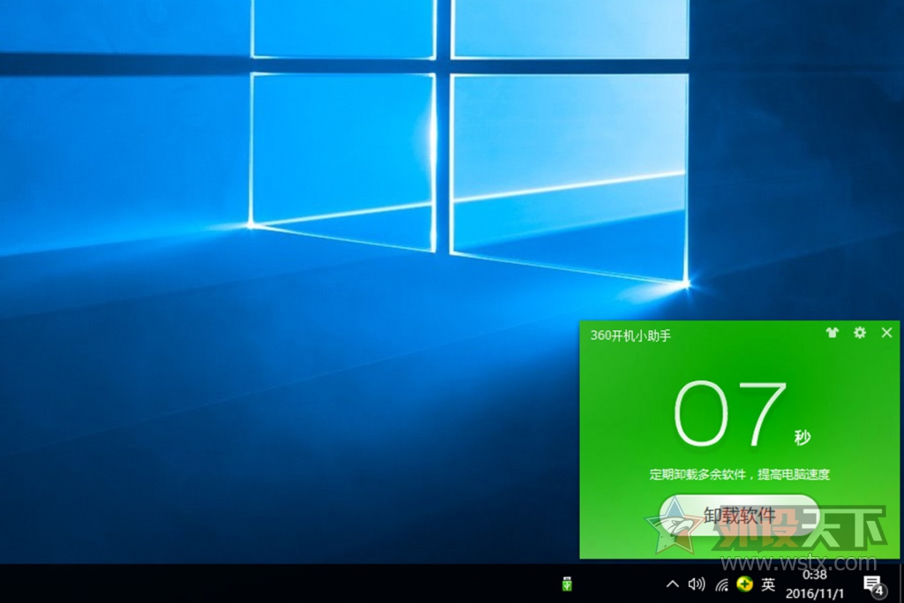
Task: Click the 定期卸载多余软件 tip text
Action: pyautogui.click(x=739, y=474)
